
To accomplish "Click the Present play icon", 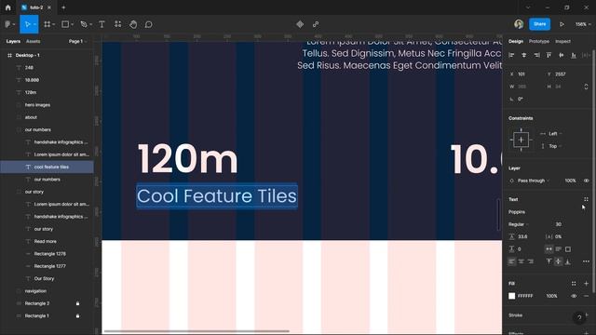I will (x=562, y=24).
